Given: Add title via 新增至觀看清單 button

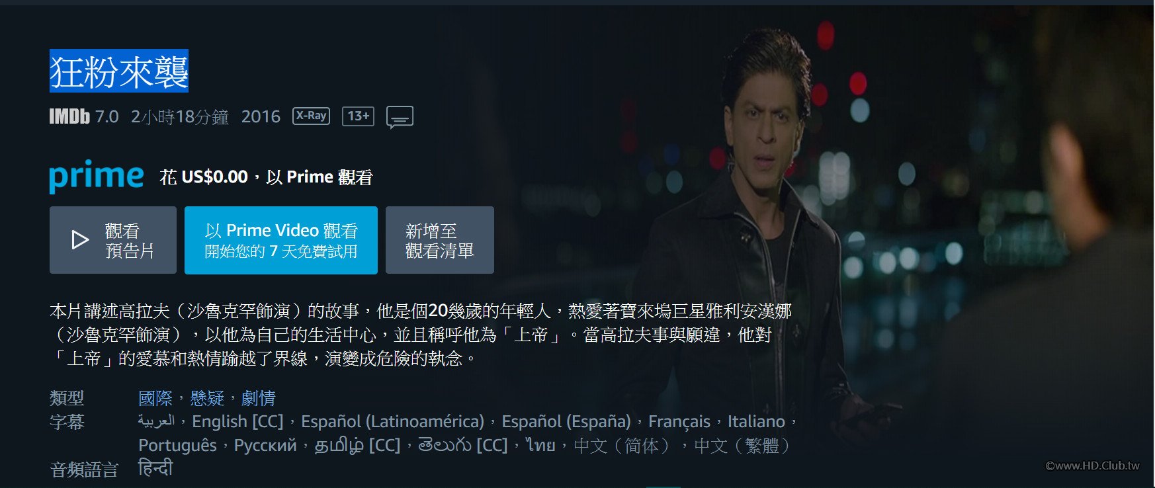Looking at the screenshot, I should click(x=440, y=240).
